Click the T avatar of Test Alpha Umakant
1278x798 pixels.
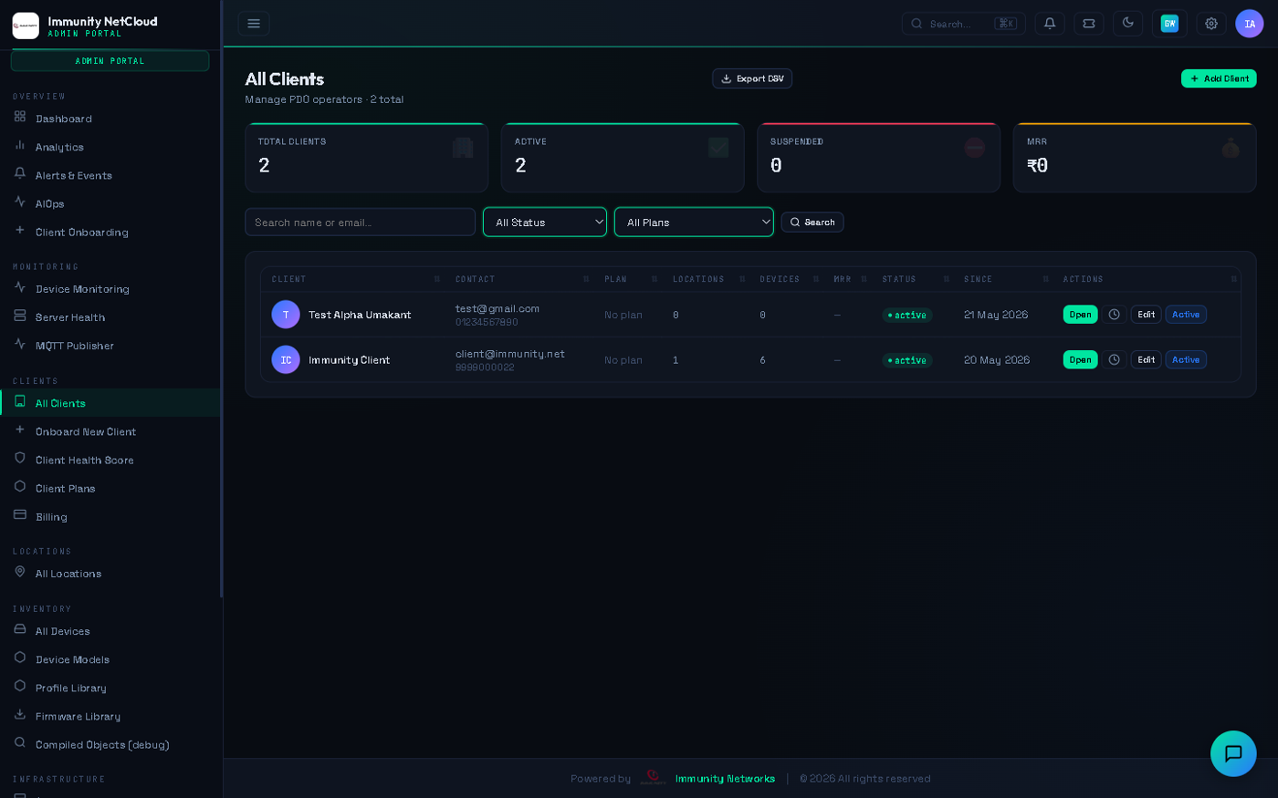point(286,315)
